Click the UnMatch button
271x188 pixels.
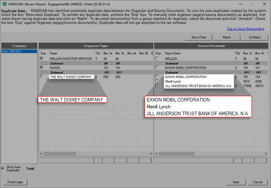pos(255,37)
